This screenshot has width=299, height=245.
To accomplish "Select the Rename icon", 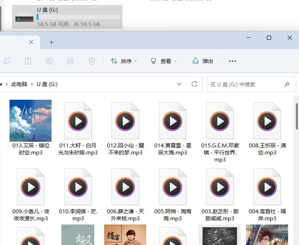I will (x=49, y=61).
